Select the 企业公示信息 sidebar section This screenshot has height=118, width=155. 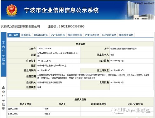[3, 98]
